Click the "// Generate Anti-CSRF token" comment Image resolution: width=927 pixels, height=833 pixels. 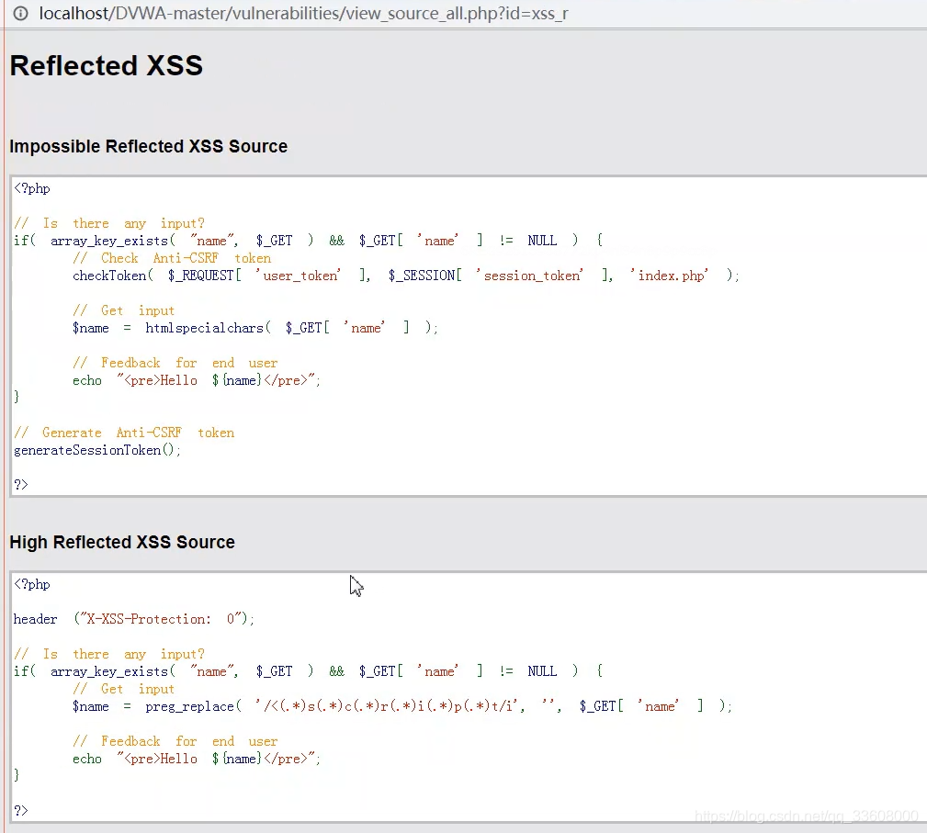point(124,433)
